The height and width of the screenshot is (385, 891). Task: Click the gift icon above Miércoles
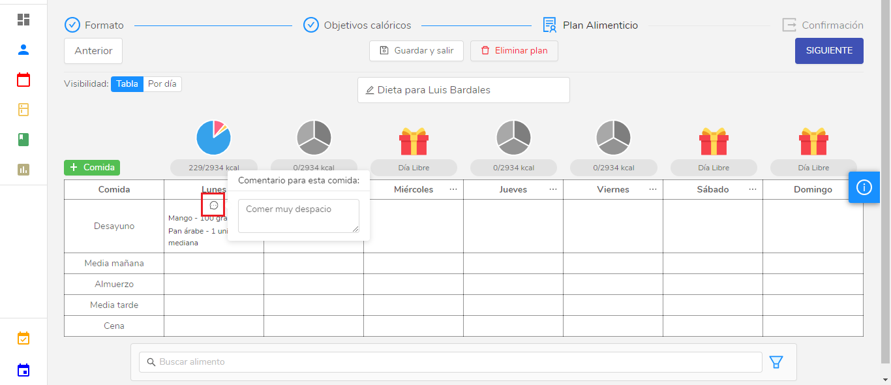tap(414, 141)
